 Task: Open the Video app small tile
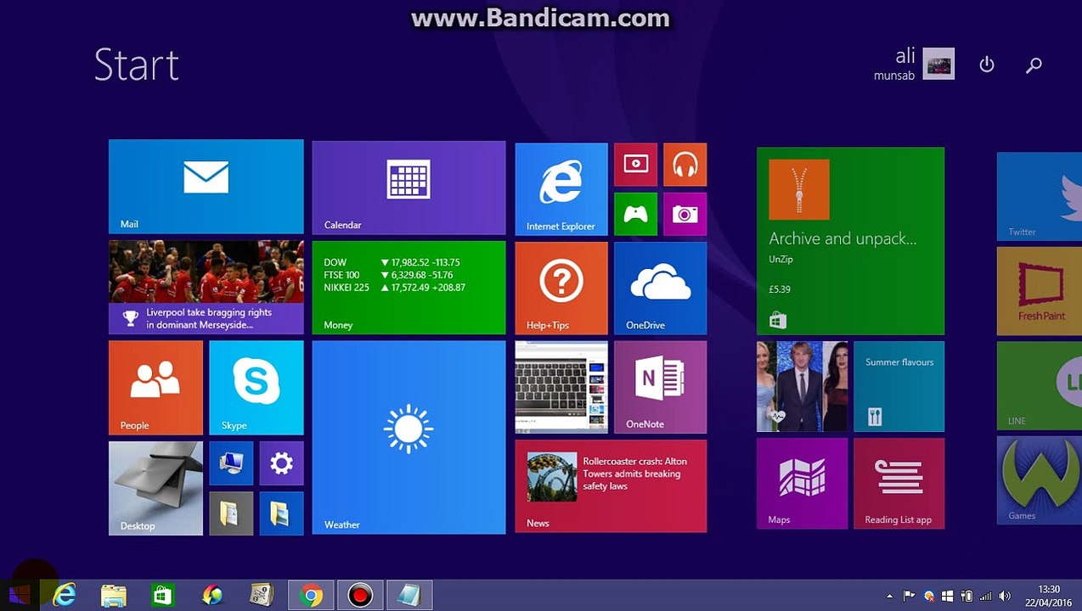pyautogui.click(x=635, y=164)
